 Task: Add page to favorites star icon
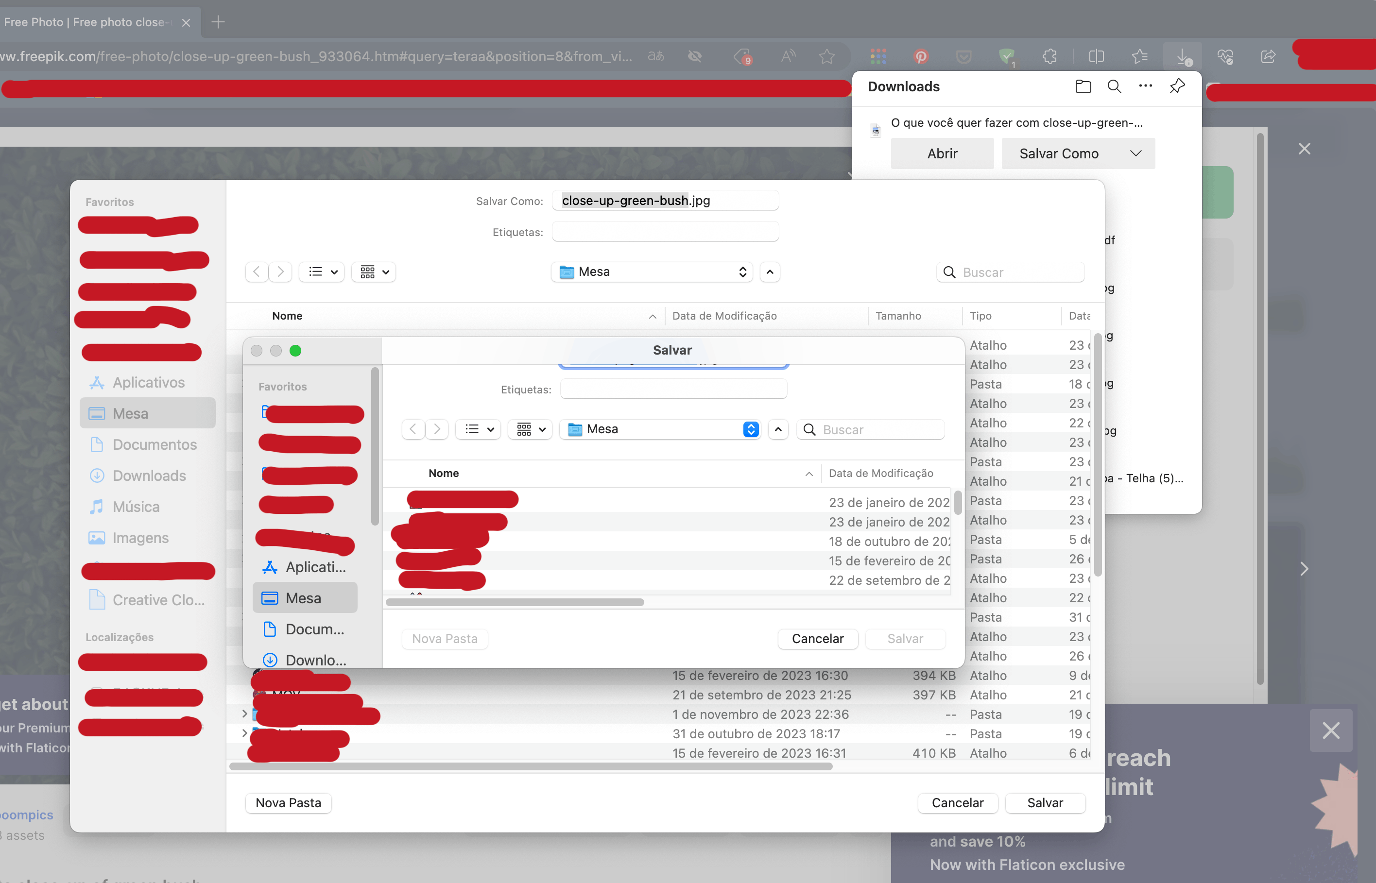[x=826, y=56]
